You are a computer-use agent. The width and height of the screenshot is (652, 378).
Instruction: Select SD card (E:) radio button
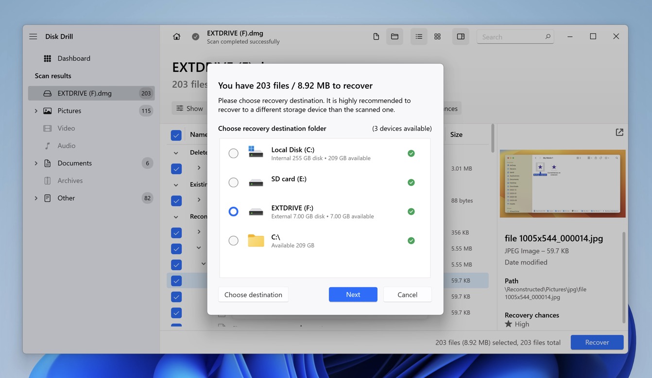pyautogui.click(x=233, y=182)
